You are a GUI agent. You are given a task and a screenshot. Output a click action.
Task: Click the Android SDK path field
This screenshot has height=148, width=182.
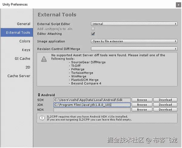click(x=92, y=100)
